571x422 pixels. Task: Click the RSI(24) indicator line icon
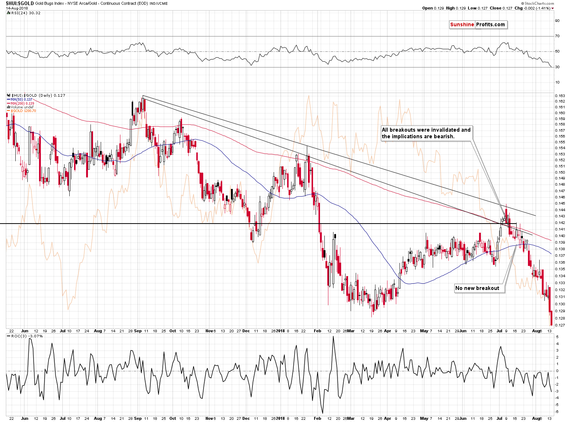pyautogui.click(x=9, y=13)
